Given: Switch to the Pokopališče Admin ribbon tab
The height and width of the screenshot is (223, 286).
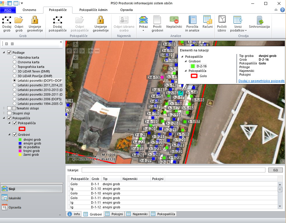Looking at the screenshot, I should click(93, 10).
